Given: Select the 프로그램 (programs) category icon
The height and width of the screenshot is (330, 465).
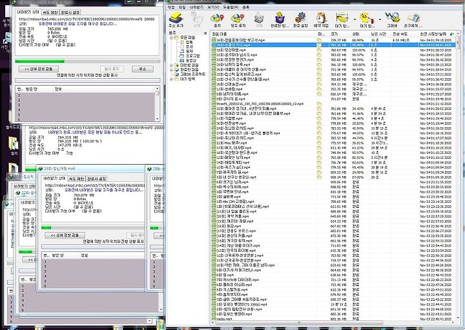Looking at the screenshot, I should [182, 56].
